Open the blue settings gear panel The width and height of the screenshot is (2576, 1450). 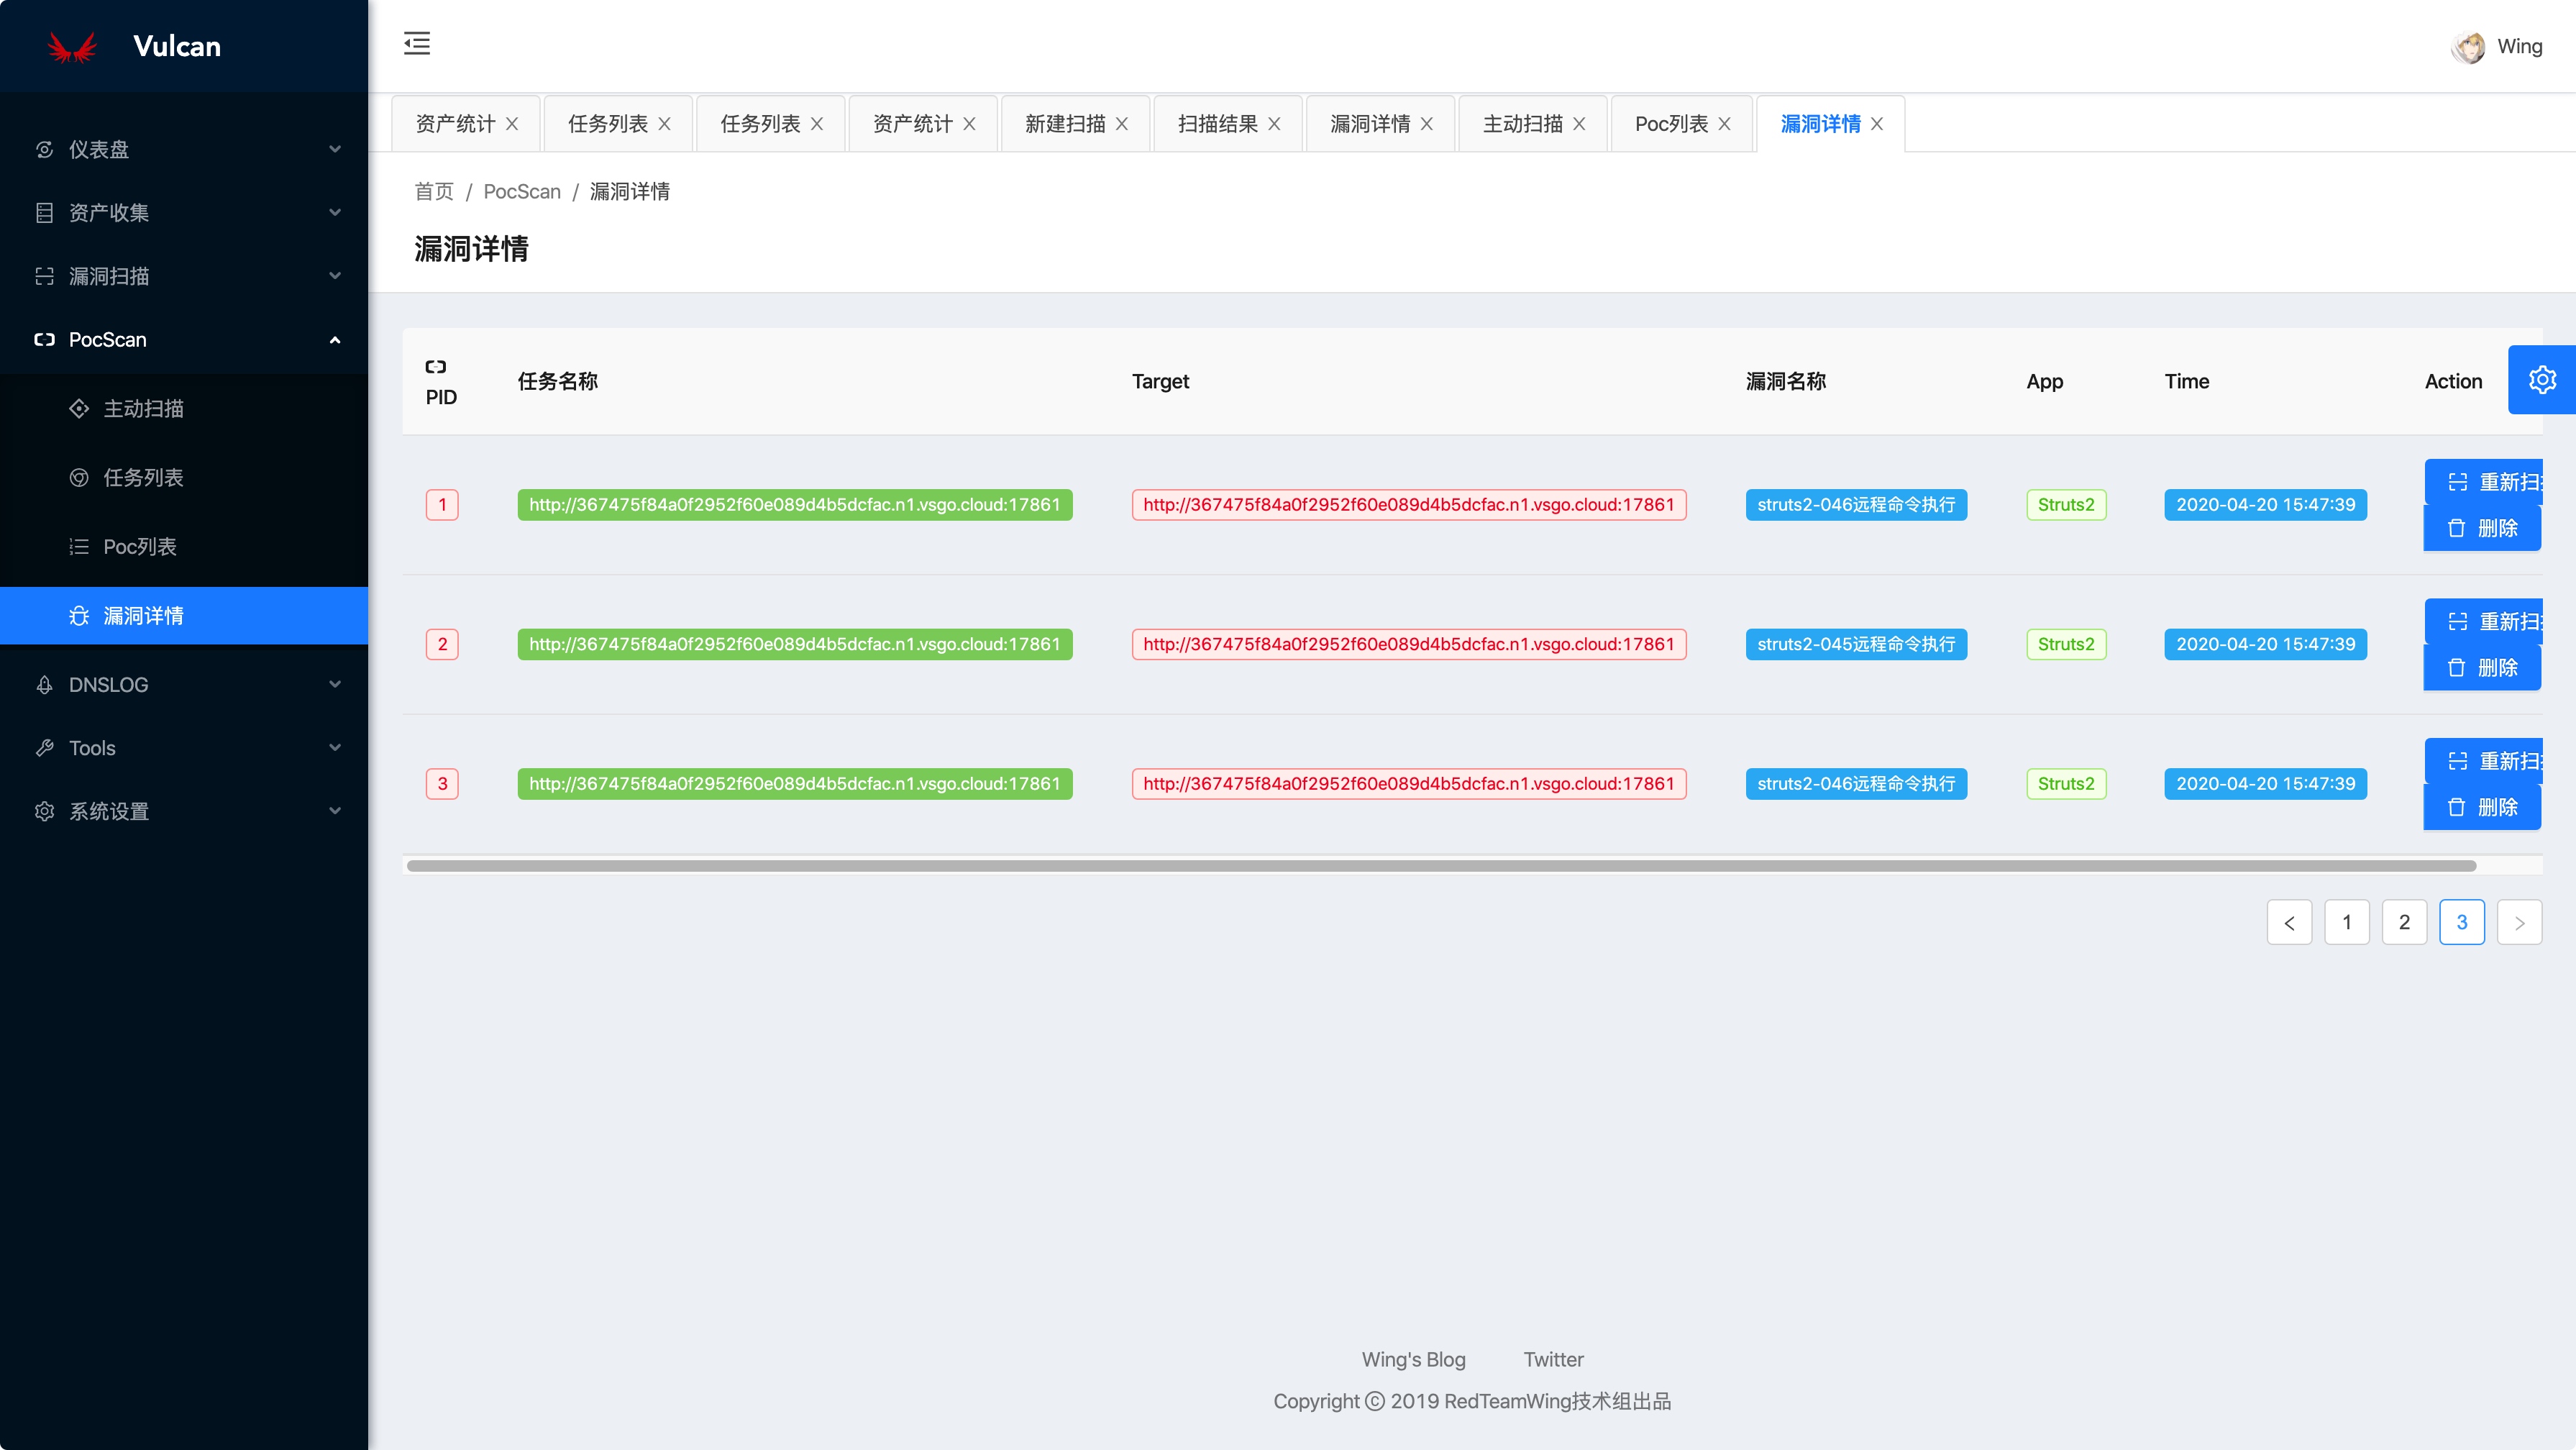tap(2541, 380)
